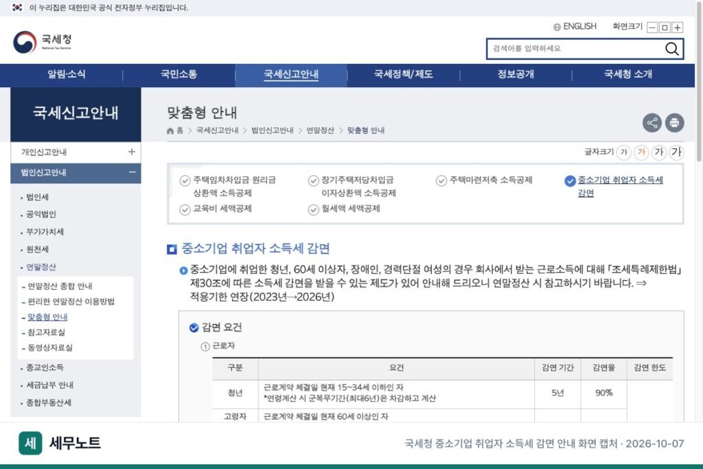Select smallest font size 가 button

(x=623, y=152)
